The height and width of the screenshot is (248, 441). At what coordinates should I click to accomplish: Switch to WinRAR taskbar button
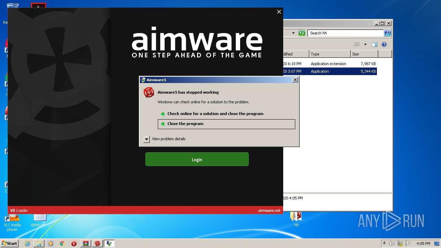click(85, 244)
